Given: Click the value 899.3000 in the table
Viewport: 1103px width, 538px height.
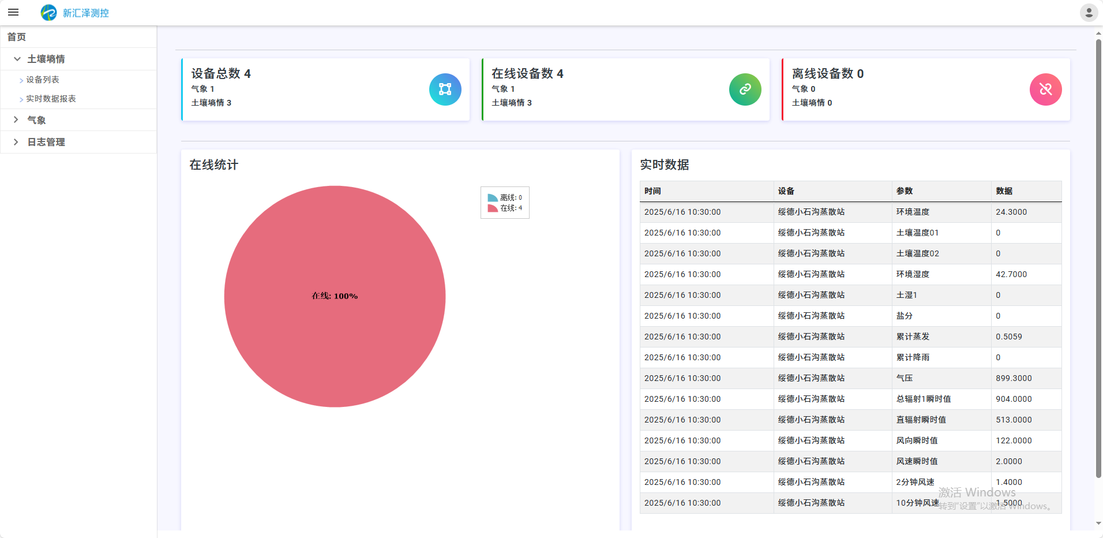Looking at the screenshot, I should [1014, 378].
